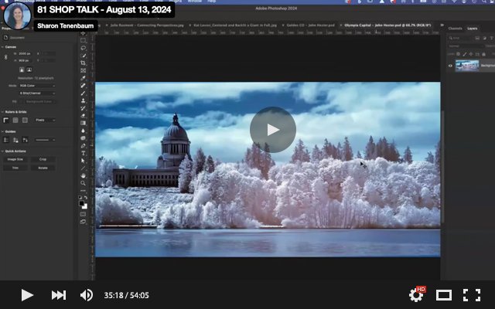The width and height of the screenshot is (495, 309).
Task: Open Sharon Tenenbaum channel name link
Action: (x=65, y=25)
